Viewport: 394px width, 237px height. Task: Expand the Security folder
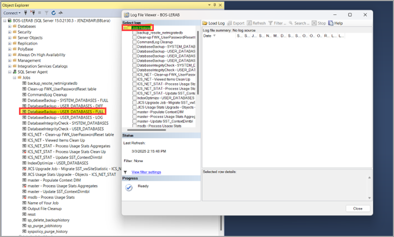9,32
